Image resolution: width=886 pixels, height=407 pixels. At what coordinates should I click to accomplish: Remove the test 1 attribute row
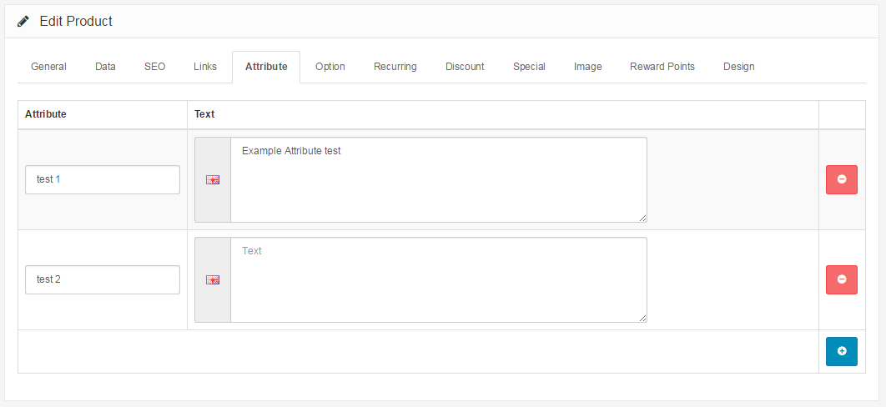tap(841, 179)
